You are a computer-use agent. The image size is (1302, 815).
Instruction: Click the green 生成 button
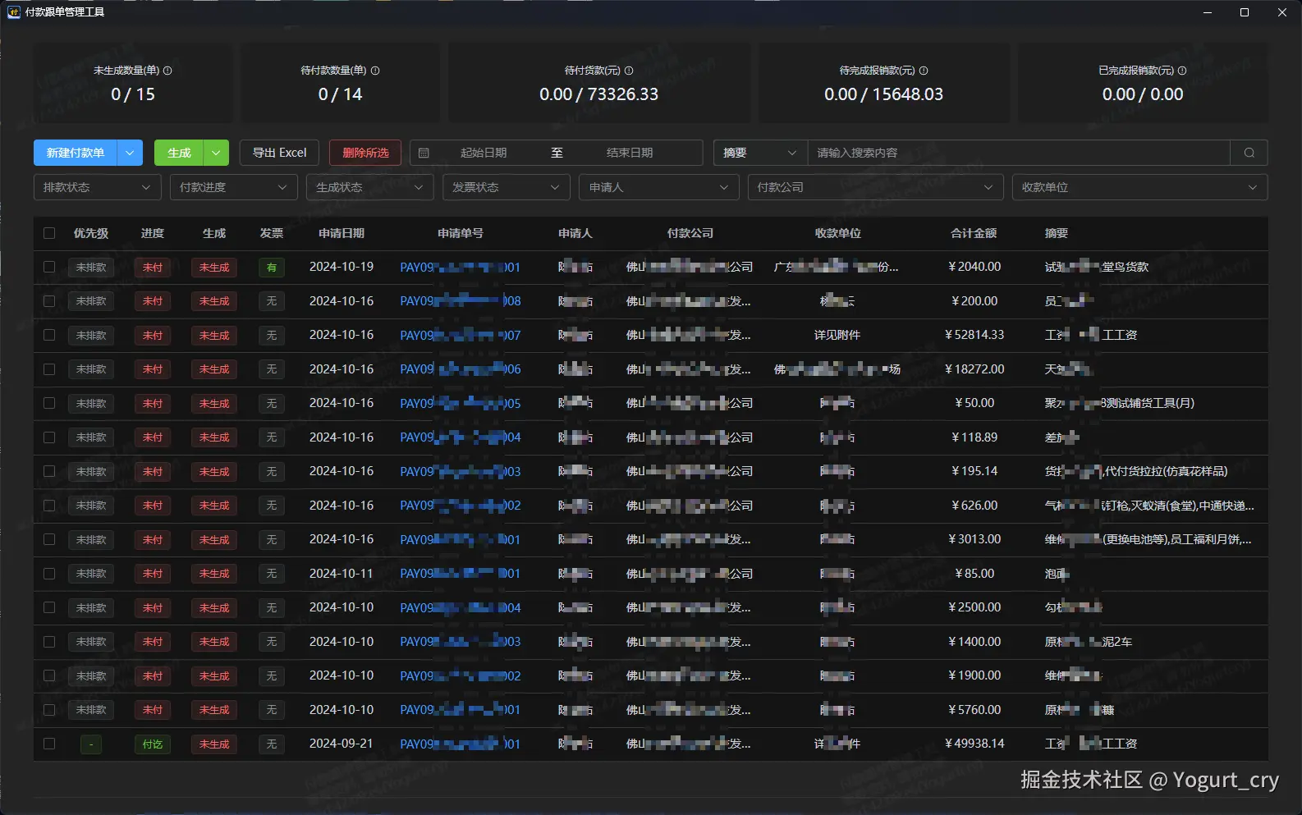click(x=179, y=153)
